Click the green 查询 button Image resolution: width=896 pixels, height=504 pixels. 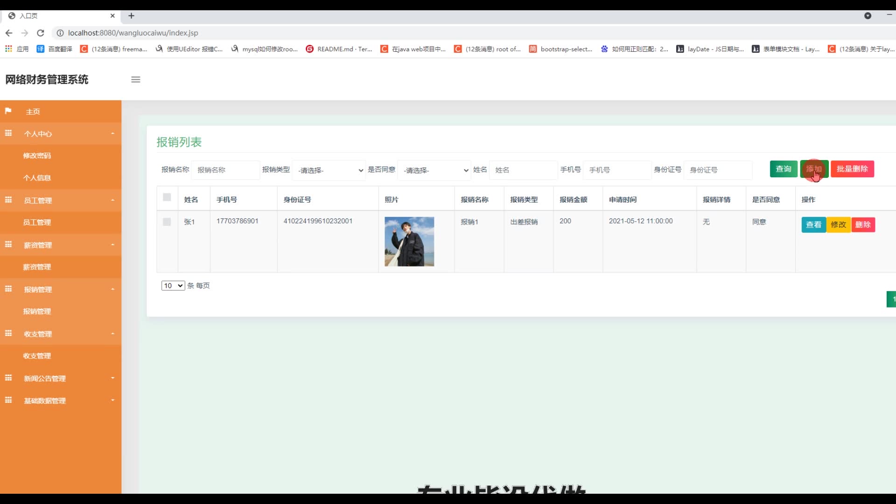point(784,169)
